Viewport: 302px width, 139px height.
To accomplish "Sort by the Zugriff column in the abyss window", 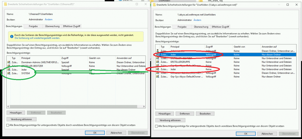I will (x=219, y=47).
